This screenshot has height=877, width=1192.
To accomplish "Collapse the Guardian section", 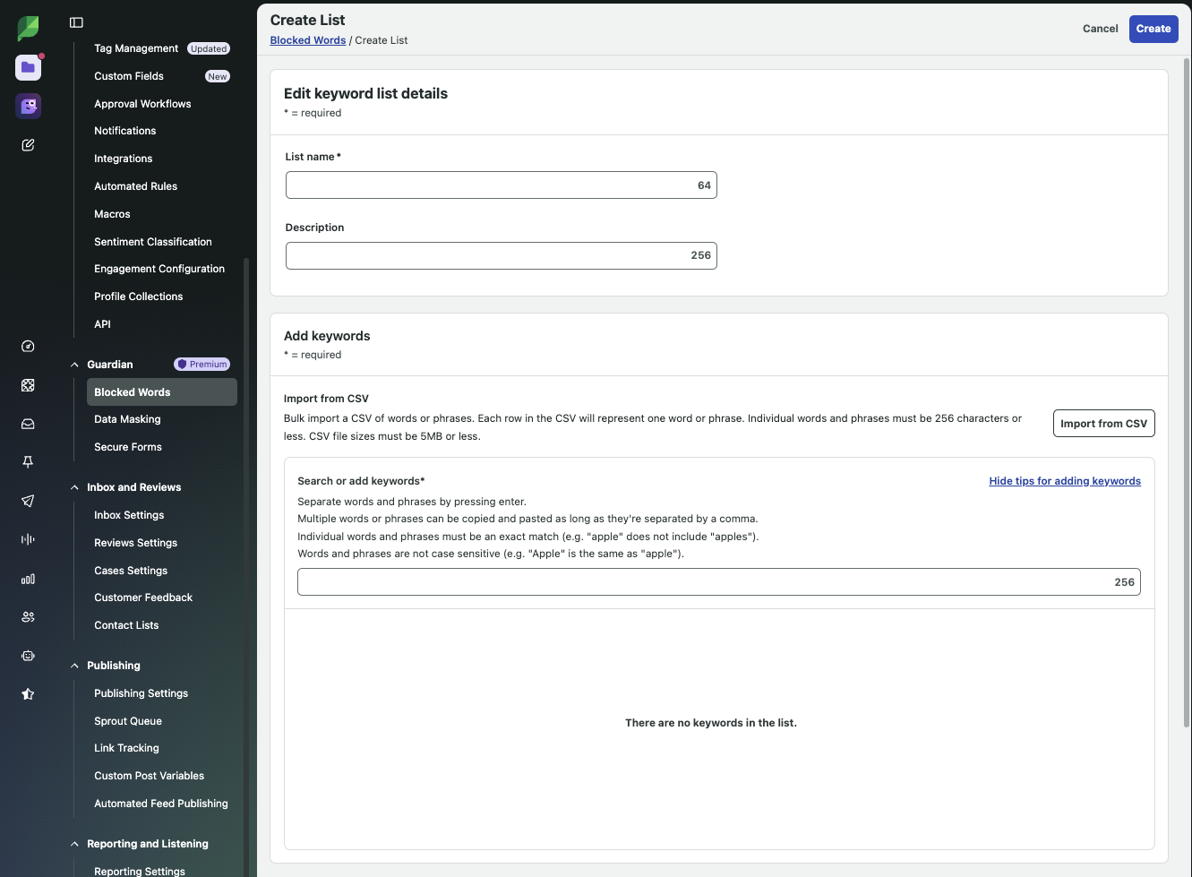I will point(75,365).
